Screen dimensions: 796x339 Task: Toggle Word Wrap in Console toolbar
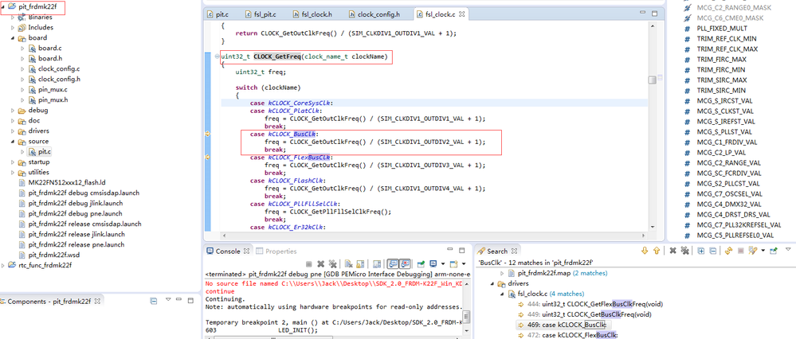coord(377,264)
